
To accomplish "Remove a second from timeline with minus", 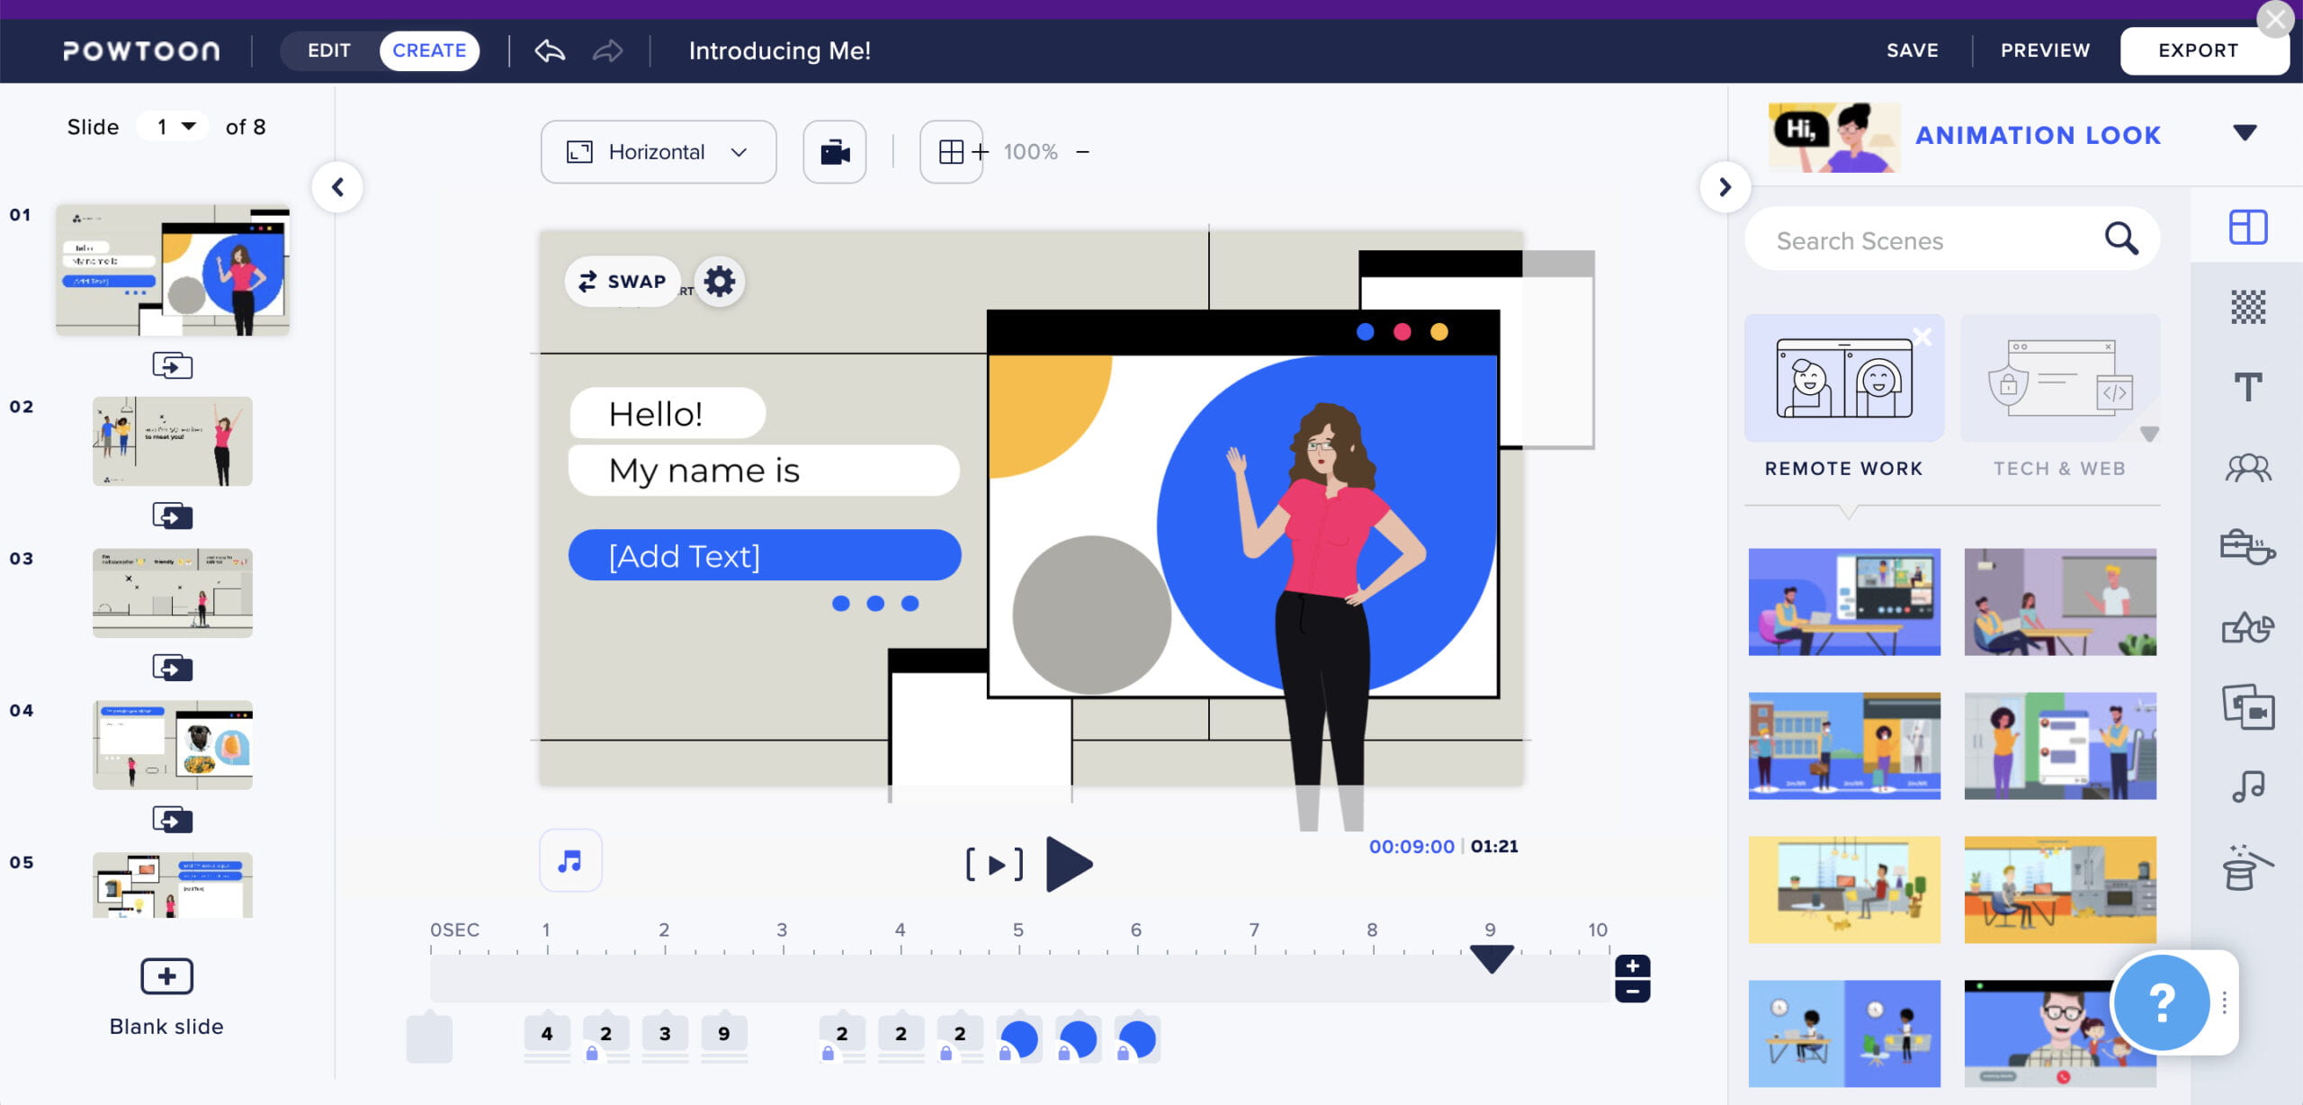I will pos(1632,991).
